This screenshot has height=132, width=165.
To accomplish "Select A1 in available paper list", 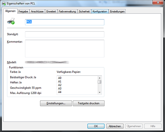I will coord(60,82).
